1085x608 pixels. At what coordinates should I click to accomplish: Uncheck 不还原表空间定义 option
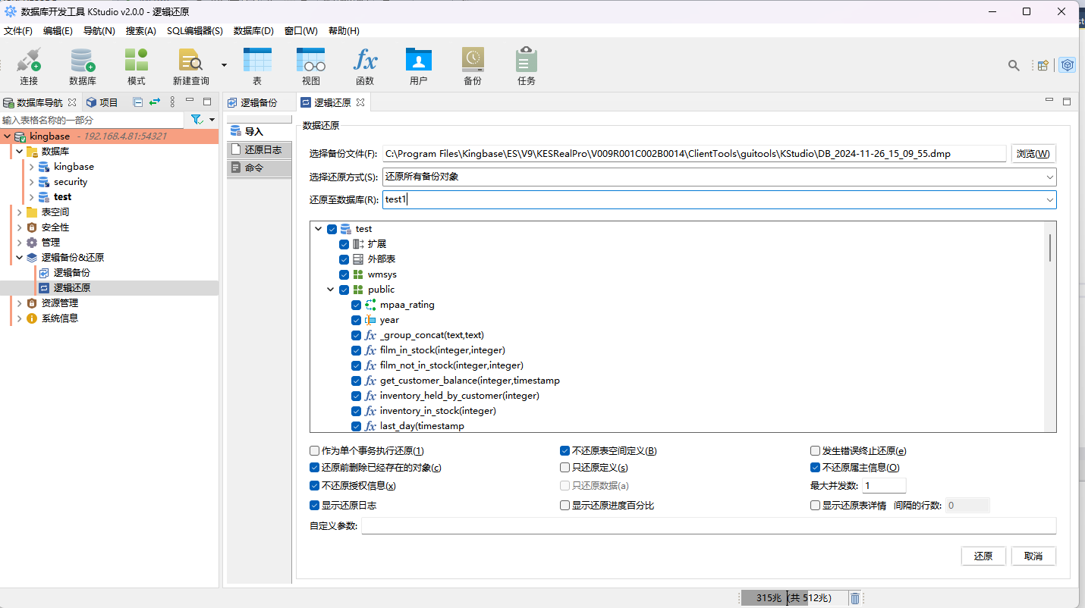[565, 451]
